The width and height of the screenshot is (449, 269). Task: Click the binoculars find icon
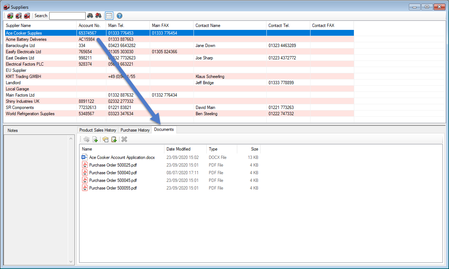pyautogui.click(x=90, y=16)
